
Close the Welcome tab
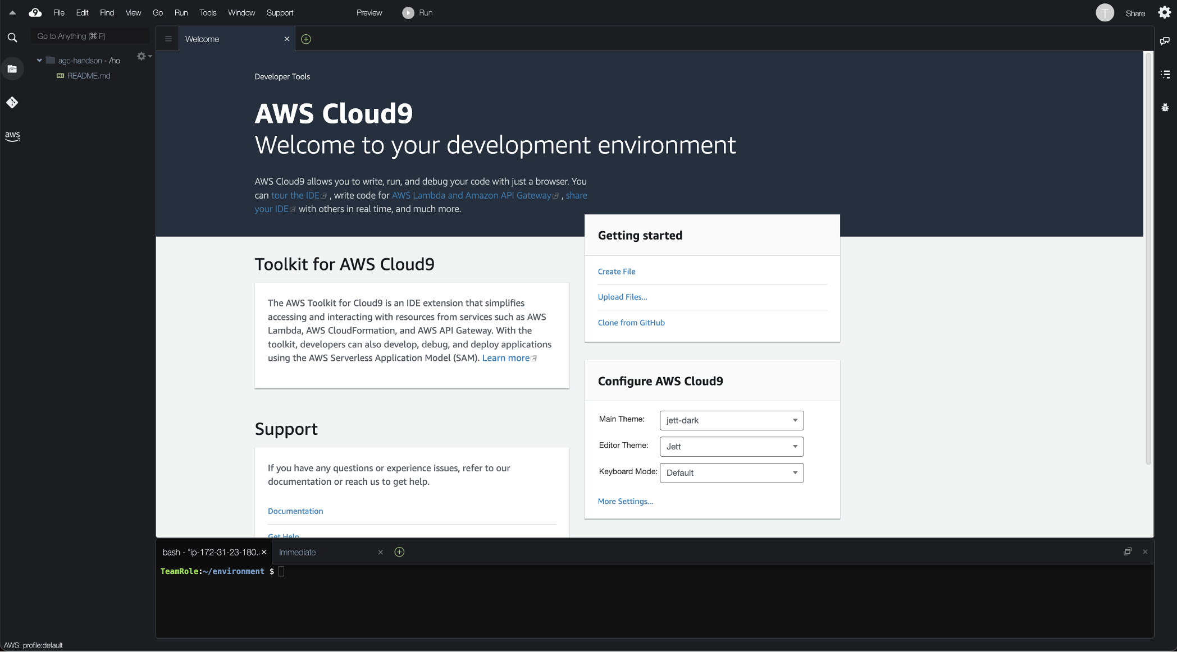[287, 39]
